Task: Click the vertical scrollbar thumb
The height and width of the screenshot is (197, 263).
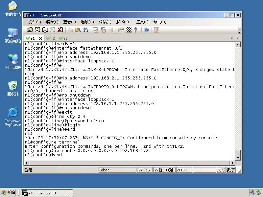Action: point(238,152)
